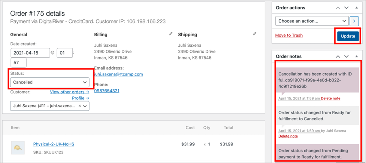
Task: Move Order actions panel down
Action: (347, 8)
